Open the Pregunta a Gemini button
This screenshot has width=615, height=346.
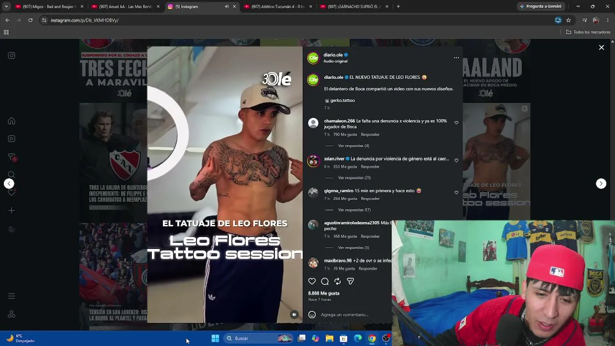point(541,7)
